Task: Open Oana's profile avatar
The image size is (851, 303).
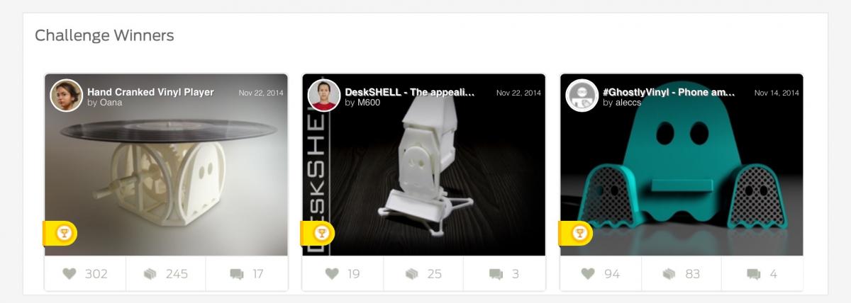Action: pos(66,95)
